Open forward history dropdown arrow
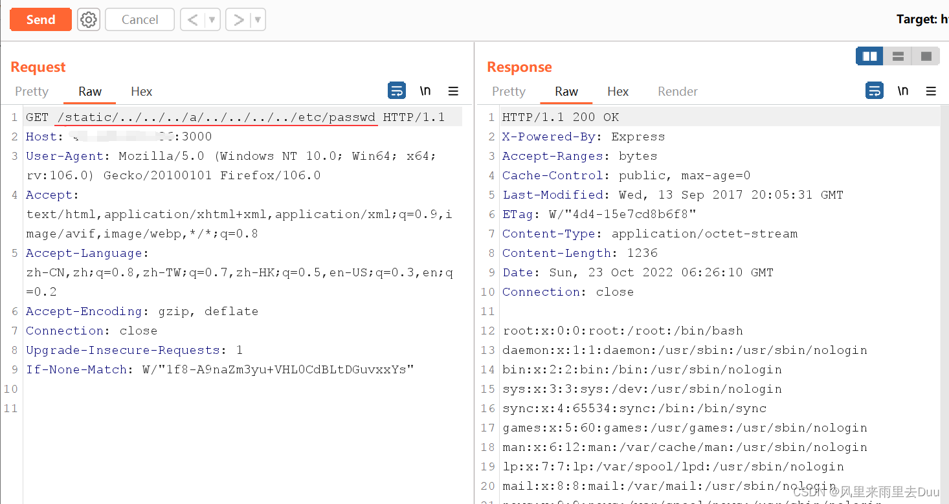Viewport: 949px width, 504px height. click(x=258, y=19)
